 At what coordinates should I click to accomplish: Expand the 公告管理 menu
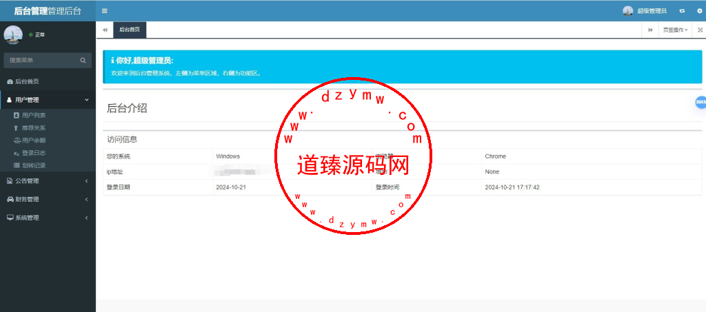(48, 180)
